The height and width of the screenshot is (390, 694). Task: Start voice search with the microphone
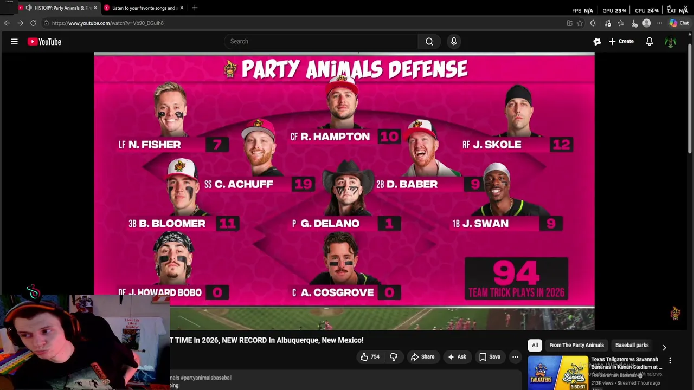click(x=454, y=41)
